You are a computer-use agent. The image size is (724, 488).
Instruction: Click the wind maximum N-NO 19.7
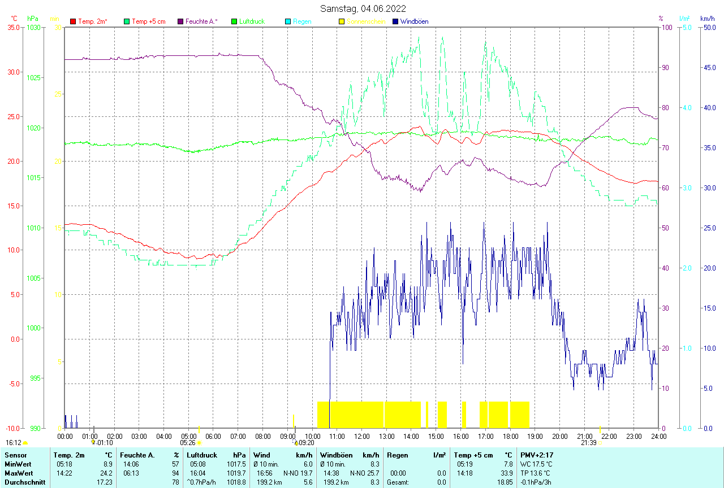point(298,473)
